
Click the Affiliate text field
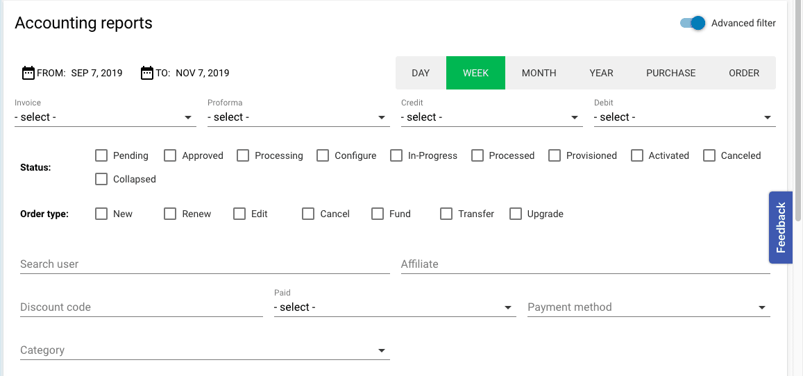(585, 264)
